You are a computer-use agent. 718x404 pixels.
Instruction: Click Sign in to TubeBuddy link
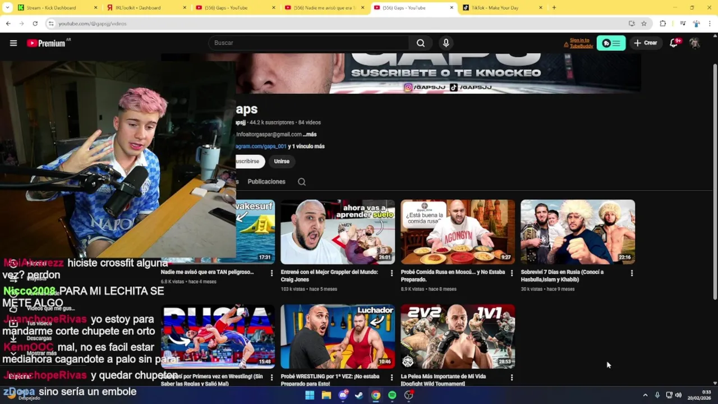coord(581,43)
